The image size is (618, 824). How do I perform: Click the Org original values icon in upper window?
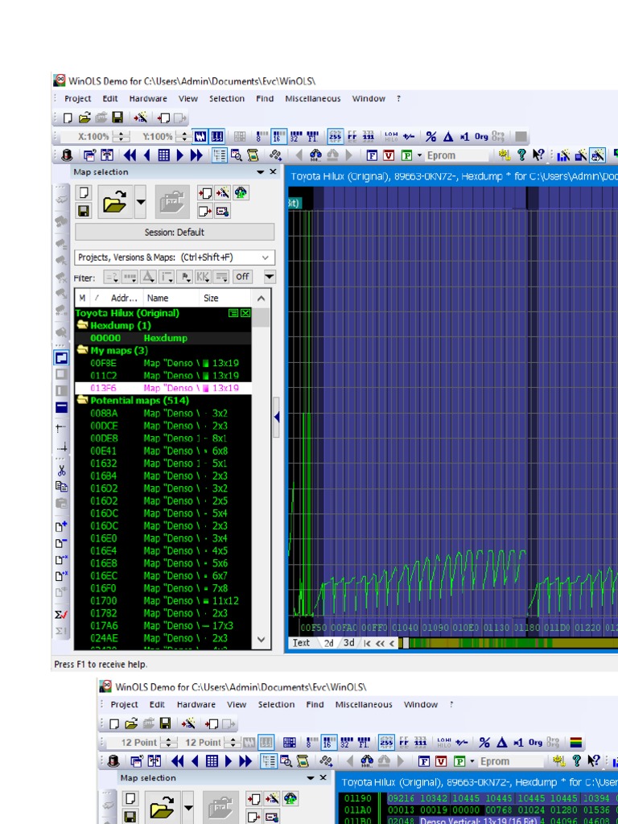[x=481, y=137]
